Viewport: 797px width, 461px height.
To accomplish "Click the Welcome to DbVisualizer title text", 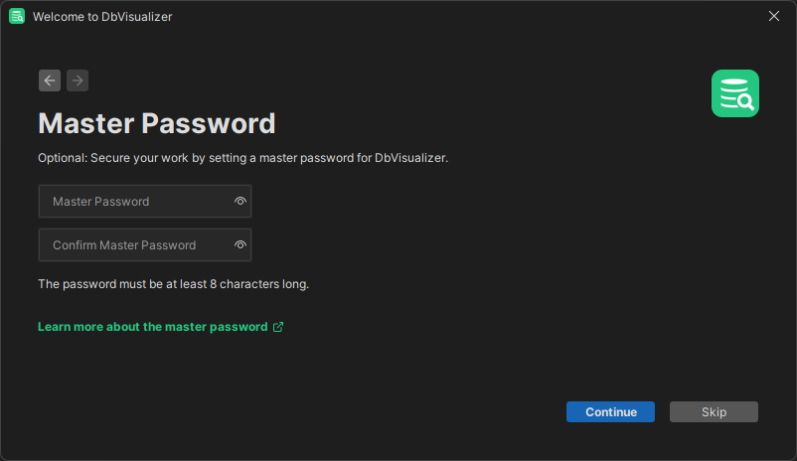I will tap(101, 17).
